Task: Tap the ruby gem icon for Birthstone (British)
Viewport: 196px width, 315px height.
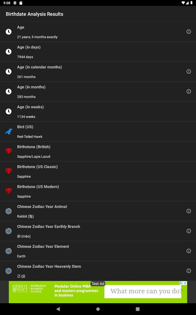Action: (8, 151)
